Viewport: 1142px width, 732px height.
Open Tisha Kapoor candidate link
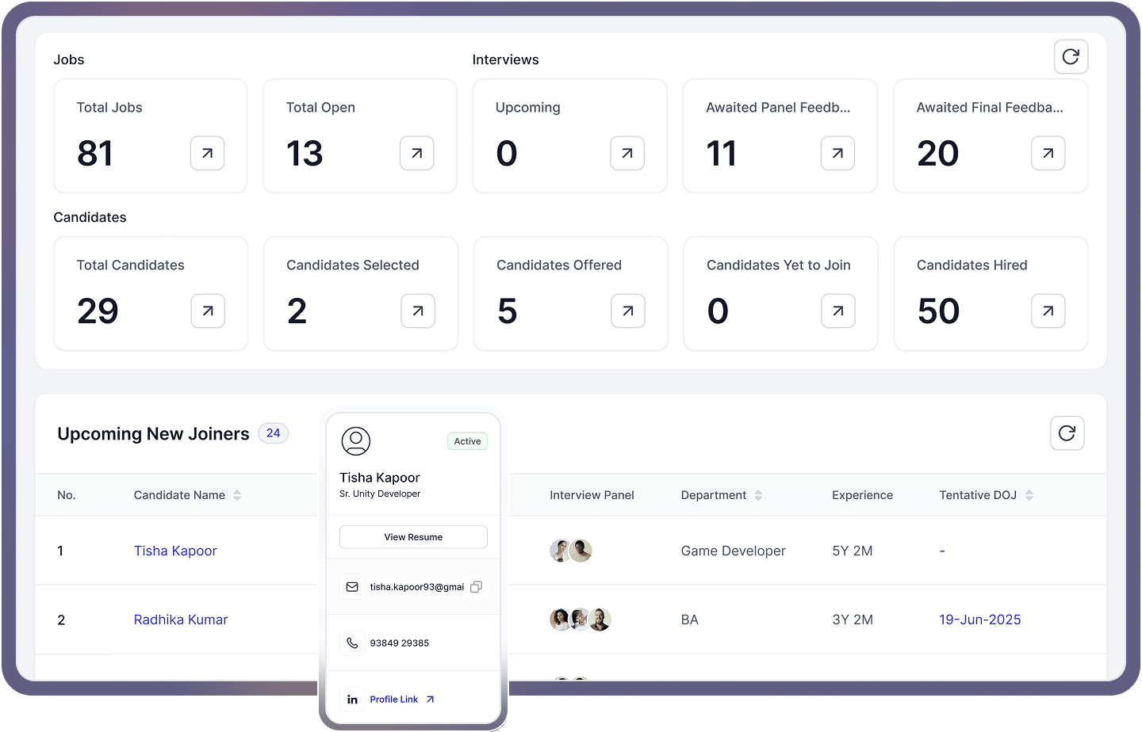pyautogui.click(x=175, y=551)
